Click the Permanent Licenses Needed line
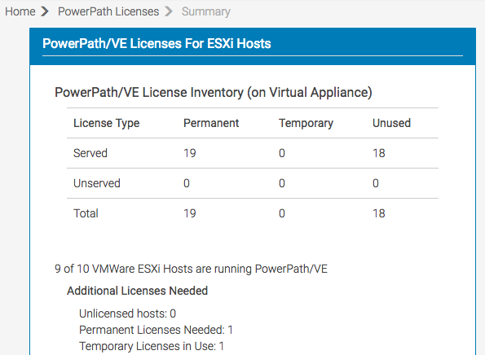Image resolution: width=485 pixels, height=355 pixels. tap(157, 330)
